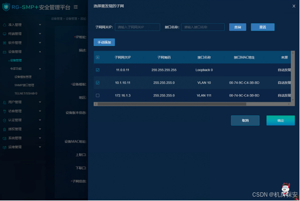This screenshot has width=300, height=201.
Task: Expand the 授权管理 chevron
Action: pos(40,129)
